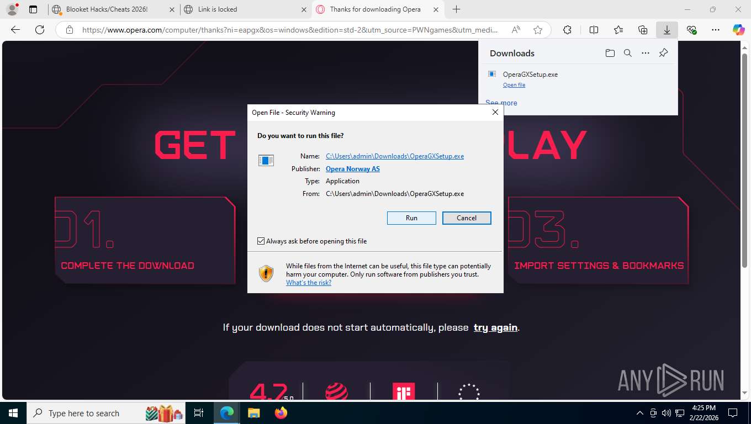Open the Opera Norway AS publisher link
The image size is (751, 424).
pos(353,169)
